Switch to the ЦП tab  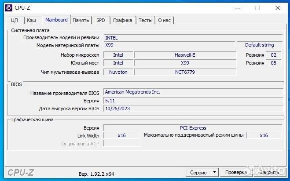[x=15, y=20]
